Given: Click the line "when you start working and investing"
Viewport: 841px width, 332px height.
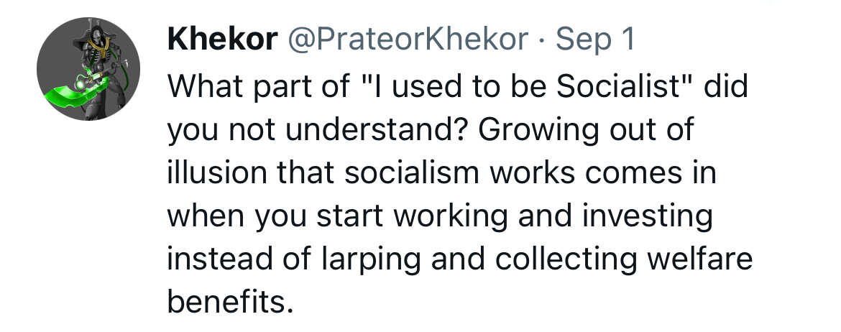Looking at the screenshot, I should [x=439, y=217].
